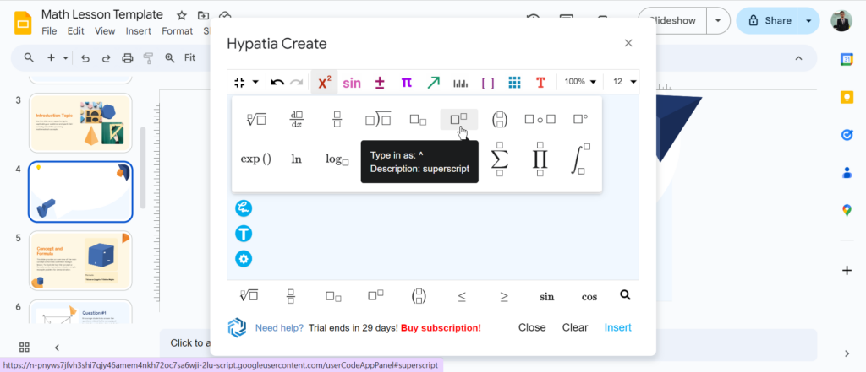Open the plus-minus operators category
866x372 pixels.
tap(380, 82)
